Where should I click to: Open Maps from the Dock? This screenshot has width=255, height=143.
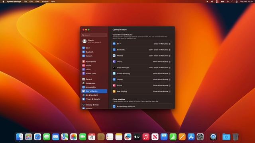tap(65, 137)
